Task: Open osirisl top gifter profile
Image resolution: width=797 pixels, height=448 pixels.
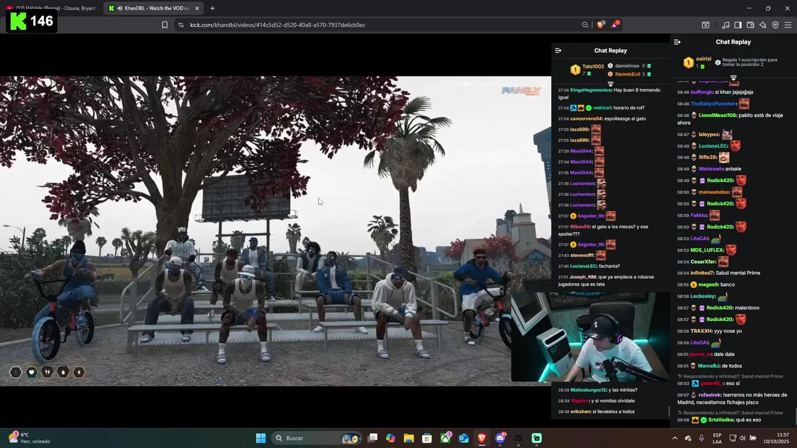Action: [x=697, y=62]
